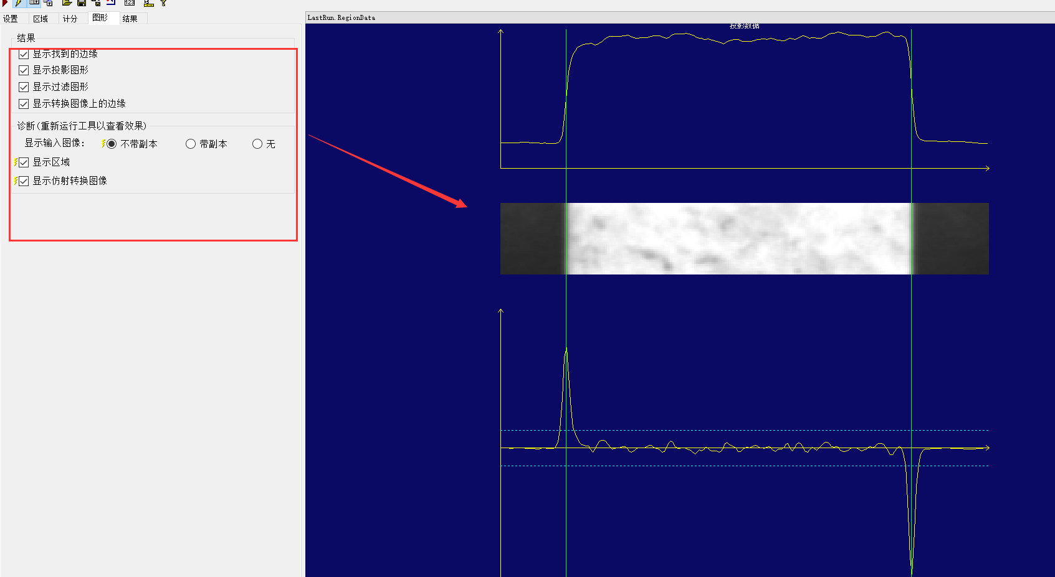Viewport: 1055px width, 577px height.
Task: Disable 显示转换图像上的边缘 checkbox
Action: pyautogui.click(x=24, y=104)
